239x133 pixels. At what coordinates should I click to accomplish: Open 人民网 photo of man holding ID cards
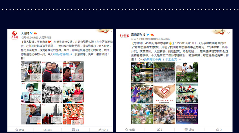31,93
